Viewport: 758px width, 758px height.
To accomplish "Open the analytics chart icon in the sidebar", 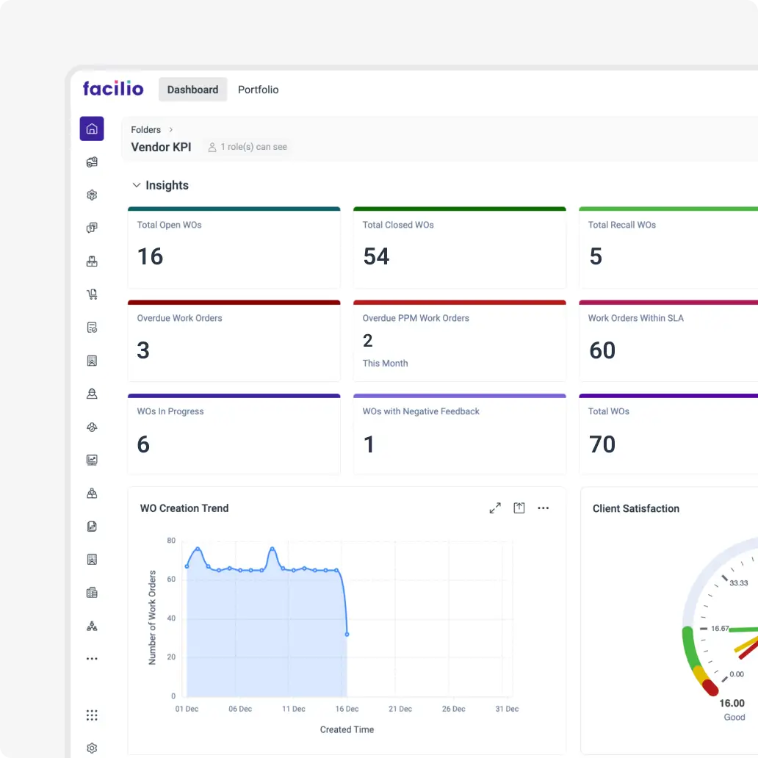I will coord(92,460).
